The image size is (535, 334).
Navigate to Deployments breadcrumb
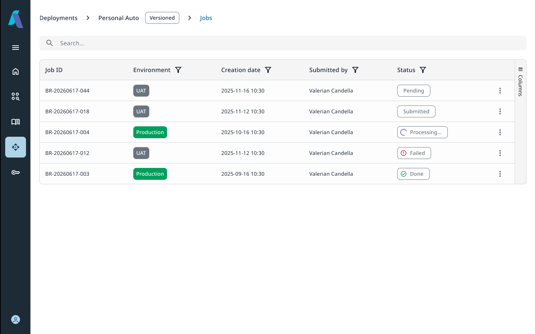(59, 18)
